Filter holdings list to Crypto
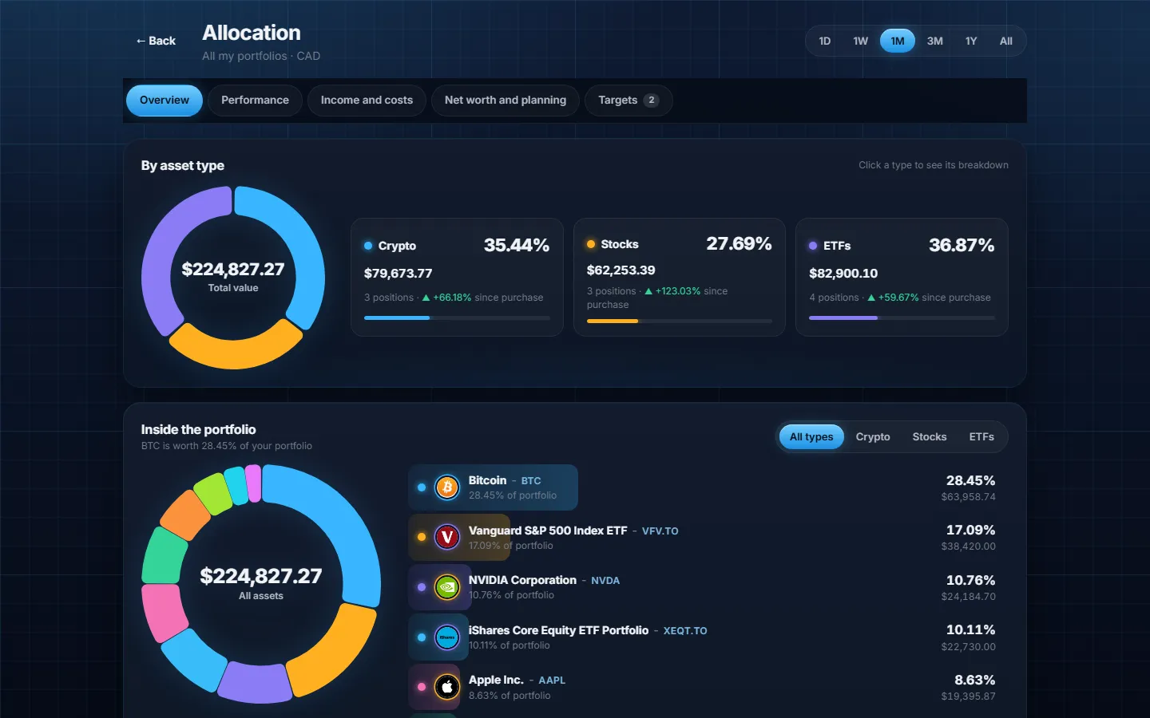The width and height of the screenshot is (1150, 718). (873, 437)
